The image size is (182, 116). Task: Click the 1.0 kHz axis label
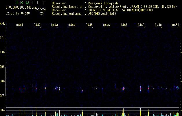pyautogui.click(x=2, y=52)
